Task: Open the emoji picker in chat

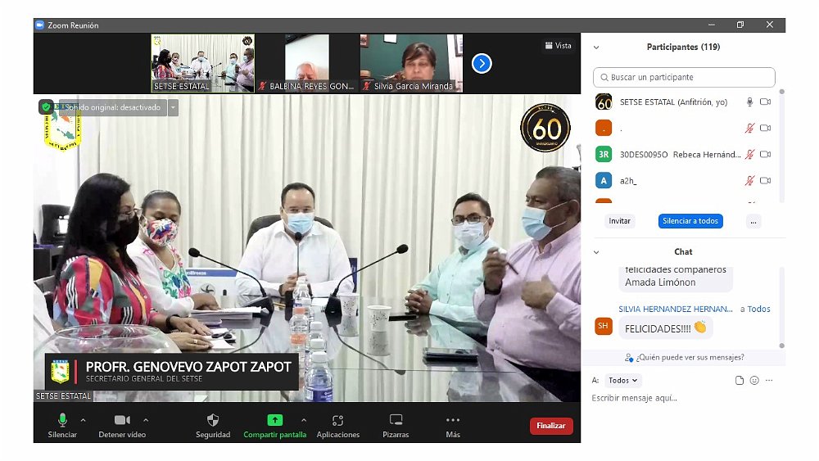Action: (x=754, y=381)
